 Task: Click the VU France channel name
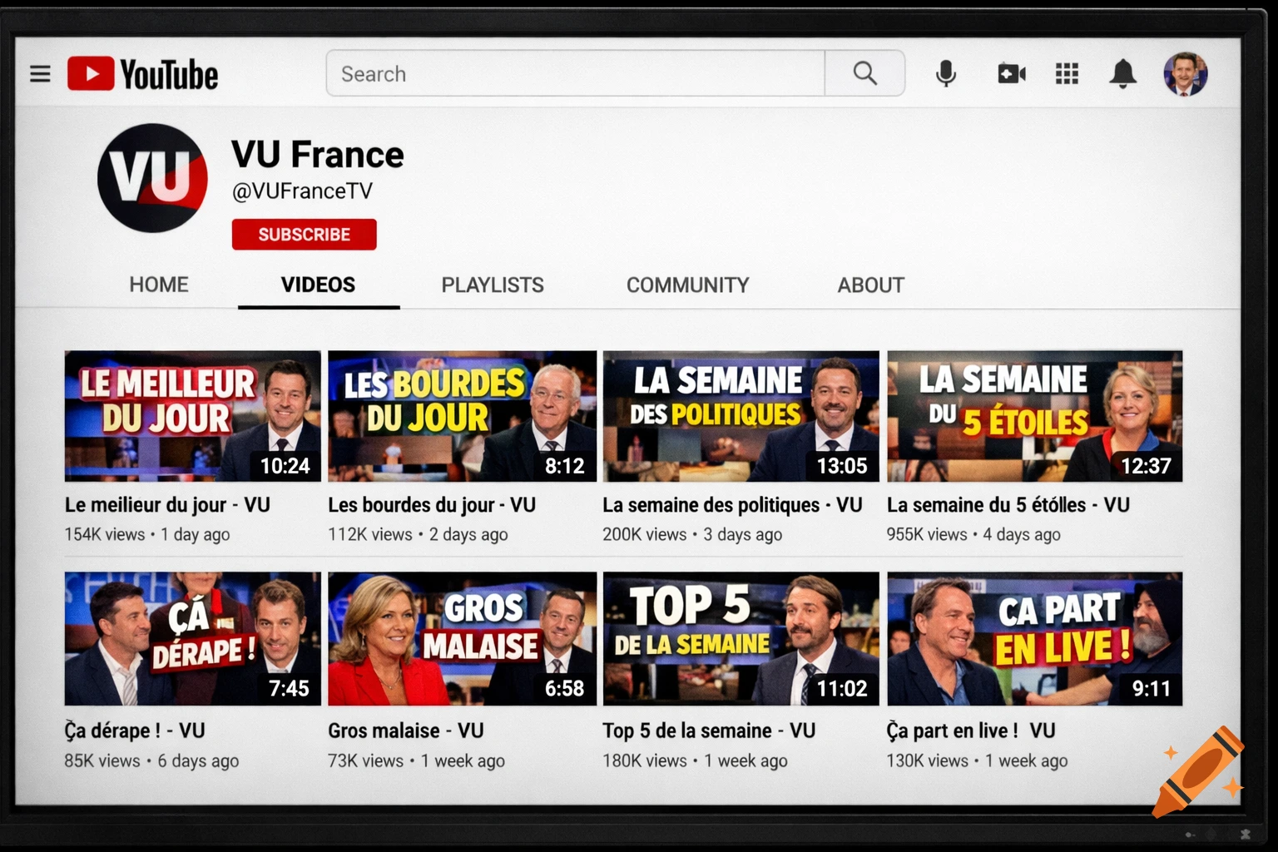pyautogui.click(x=318, y=155)
